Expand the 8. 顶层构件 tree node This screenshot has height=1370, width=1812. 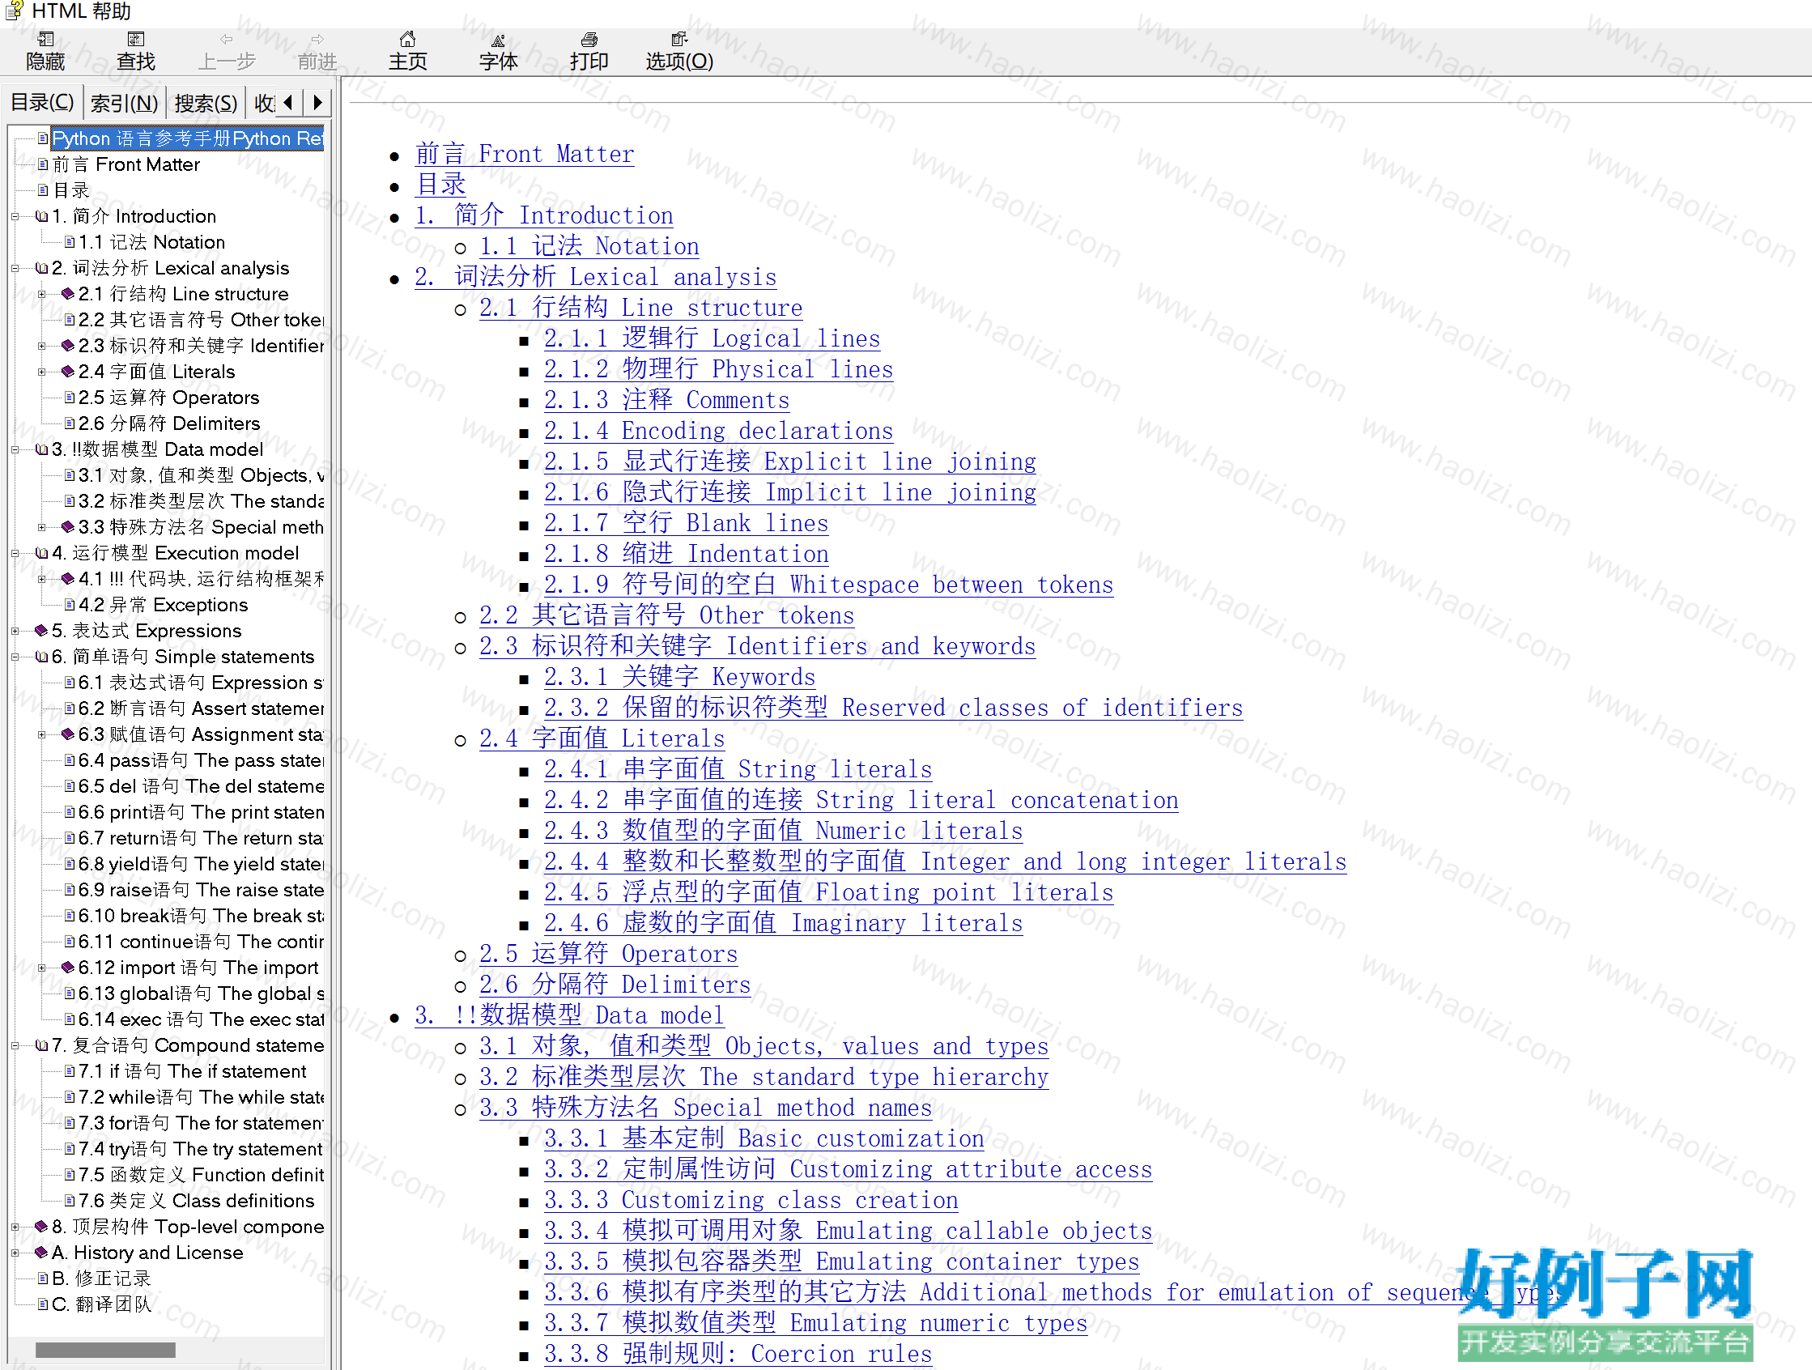point(15,1227)
